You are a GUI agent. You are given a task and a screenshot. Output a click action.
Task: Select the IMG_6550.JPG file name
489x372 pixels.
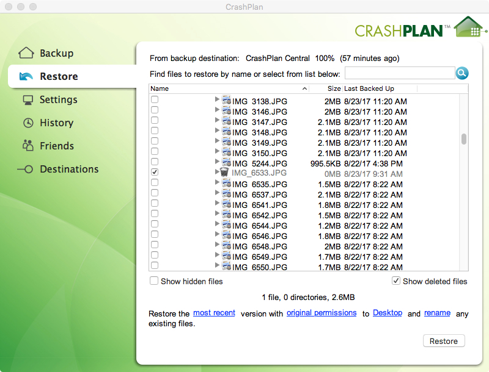(259, 267)
